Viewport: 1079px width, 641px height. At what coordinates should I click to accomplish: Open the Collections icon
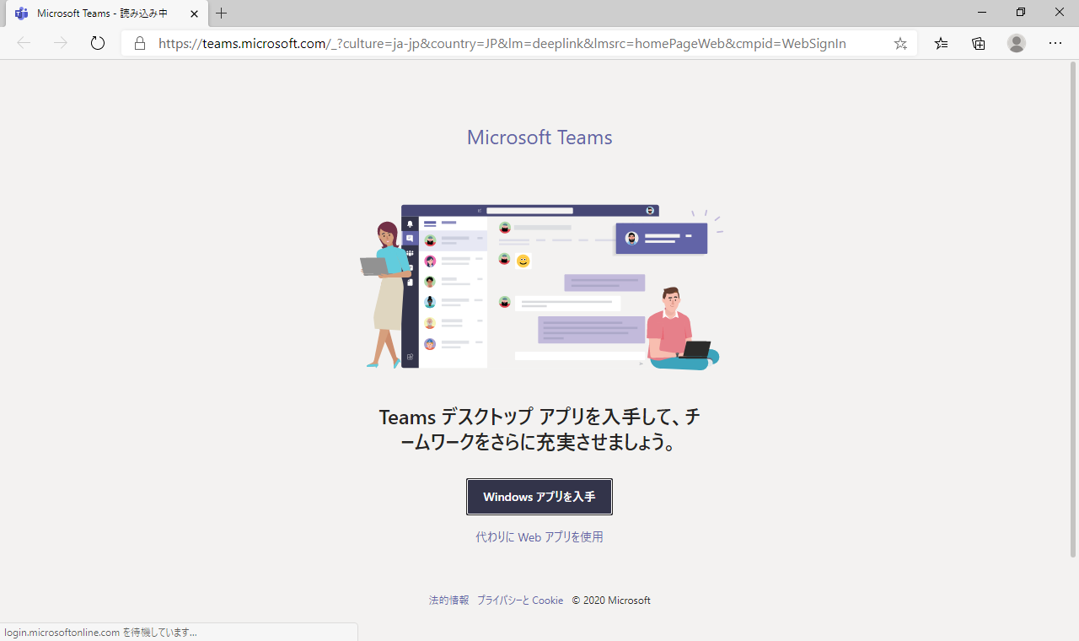point(979,44)
